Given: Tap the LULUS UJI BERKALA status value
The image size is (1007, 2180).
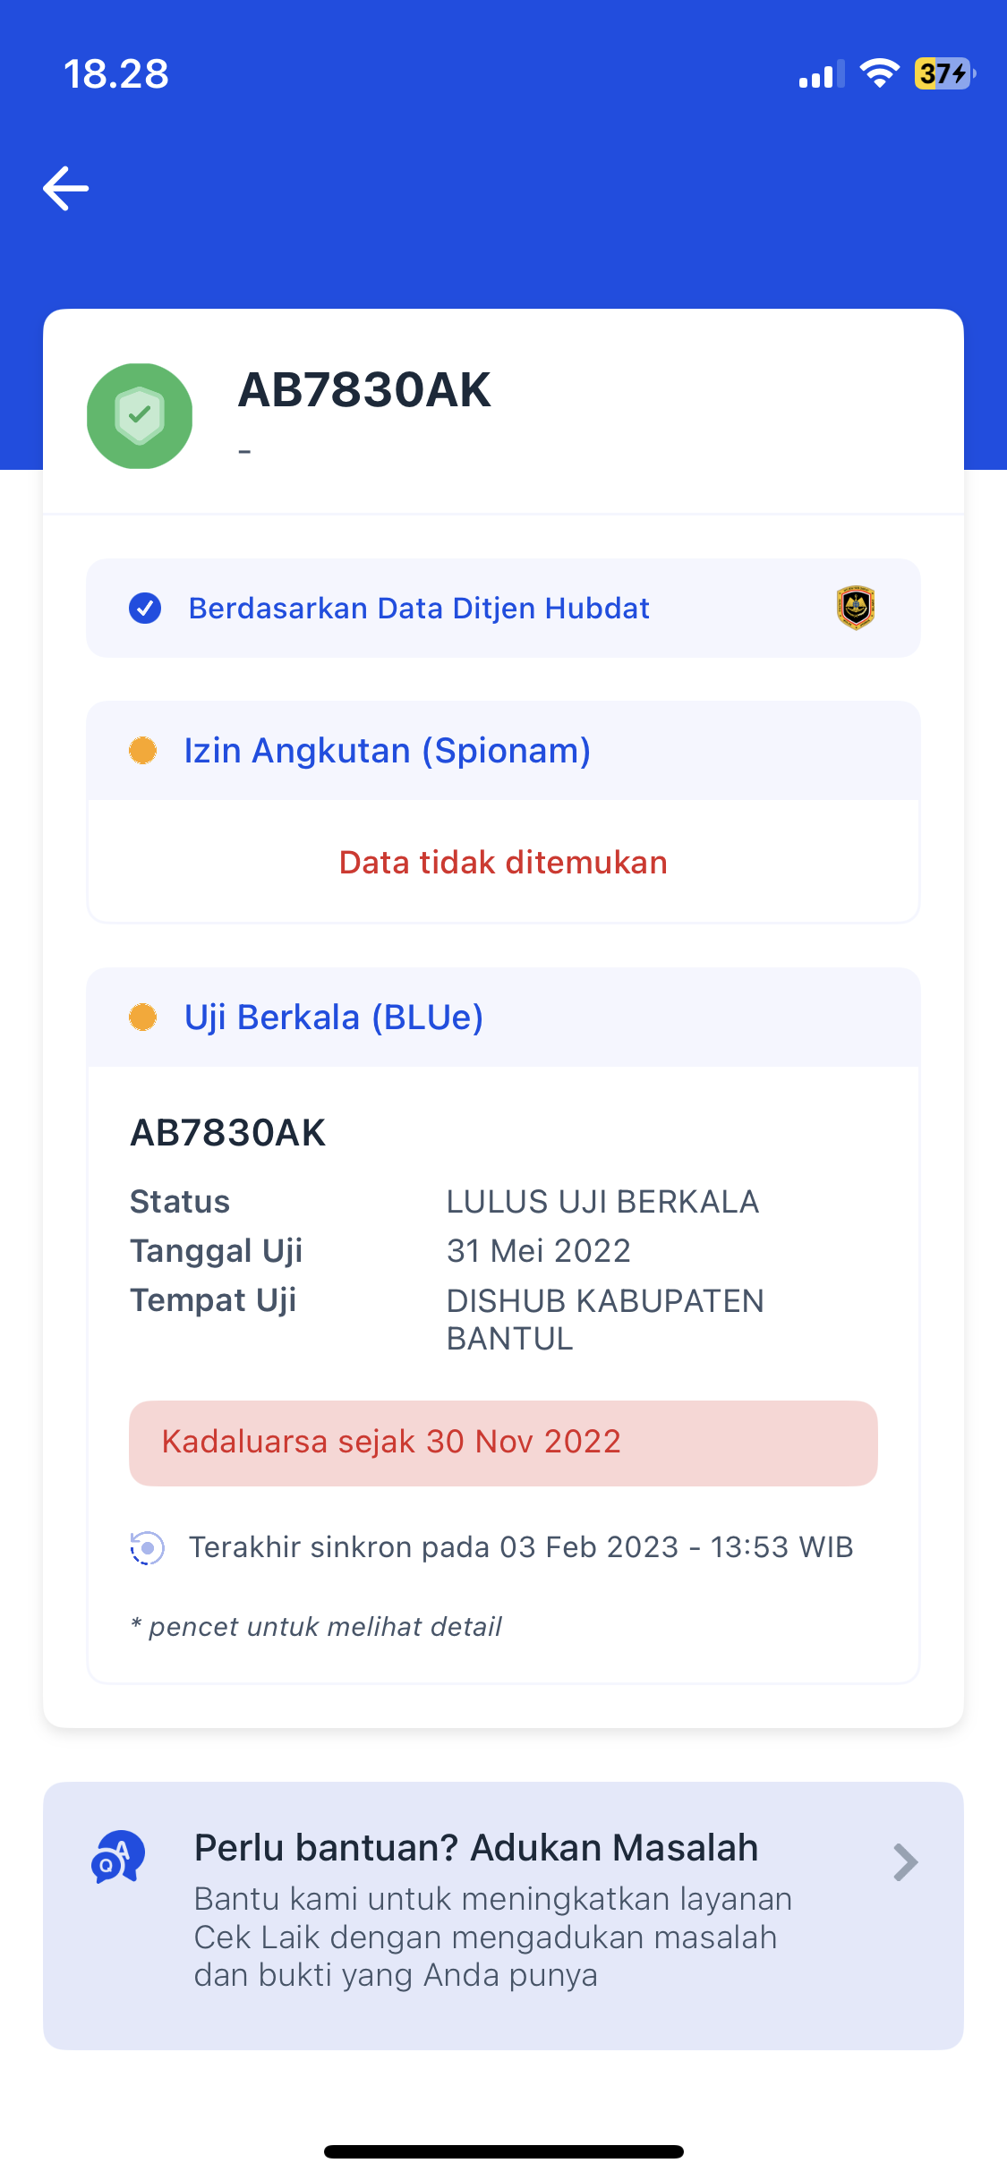Looking at the screenshot, I should coord(602,1202).
